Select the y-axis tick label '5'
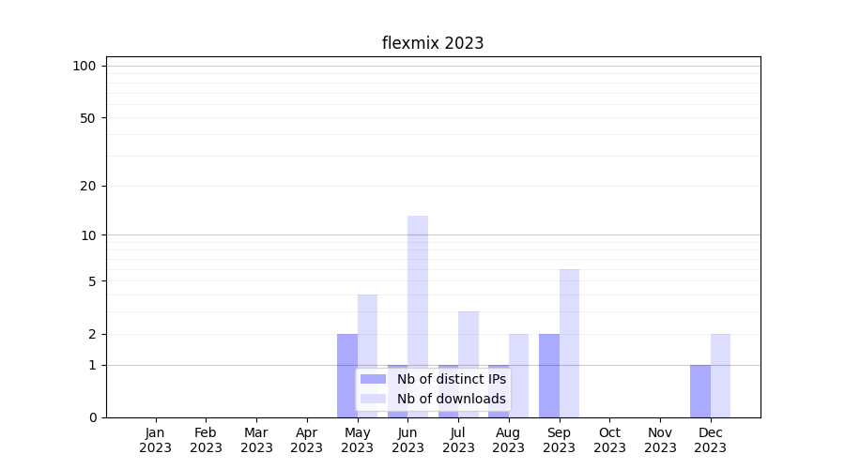The height and width of the screenshot is (469, 845). coord(92,281)
